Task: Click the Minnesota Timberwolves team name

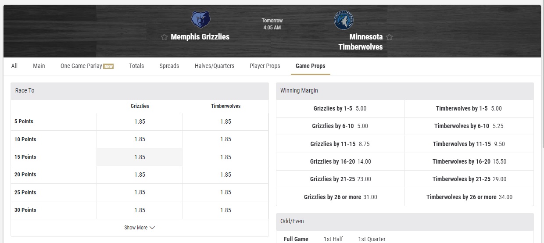Action: [361, 42]
